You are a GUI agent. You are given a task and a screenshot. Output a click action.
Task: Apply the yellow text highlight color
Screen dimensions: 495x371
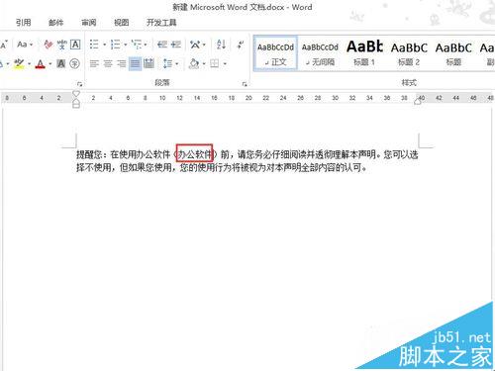20,63
